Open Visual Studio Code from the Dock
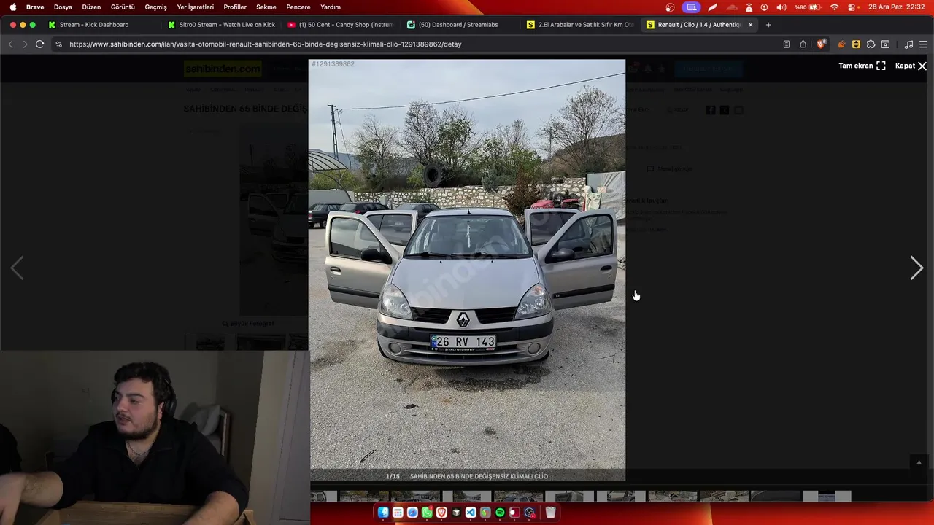 pyautogui.click(x=471, y=513)
